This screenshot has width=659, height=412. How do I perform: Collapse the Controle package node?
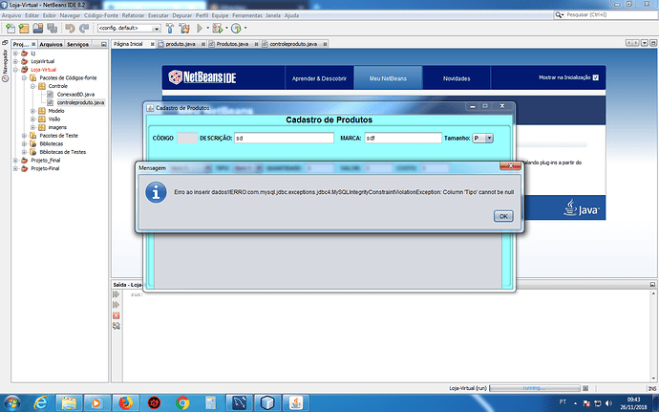pyautogui.click(x=32, y=86)
